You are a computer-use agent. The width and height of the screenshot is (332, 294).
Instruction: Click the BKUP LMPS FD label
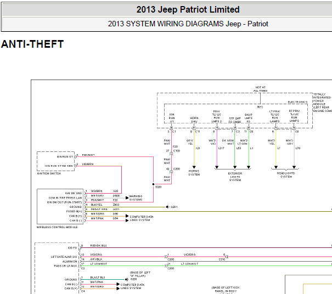(x=249, y=118)
